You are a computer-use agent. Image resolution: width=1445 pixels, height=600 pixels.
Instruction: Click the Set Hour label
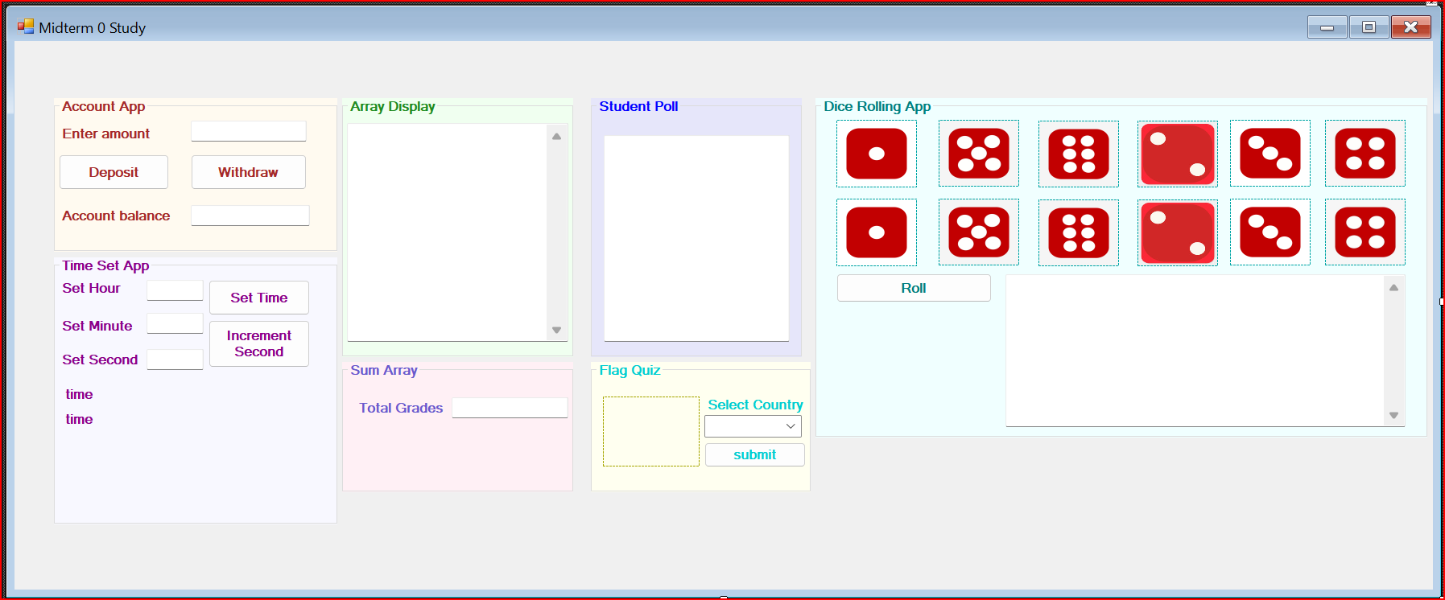point(91,288)
